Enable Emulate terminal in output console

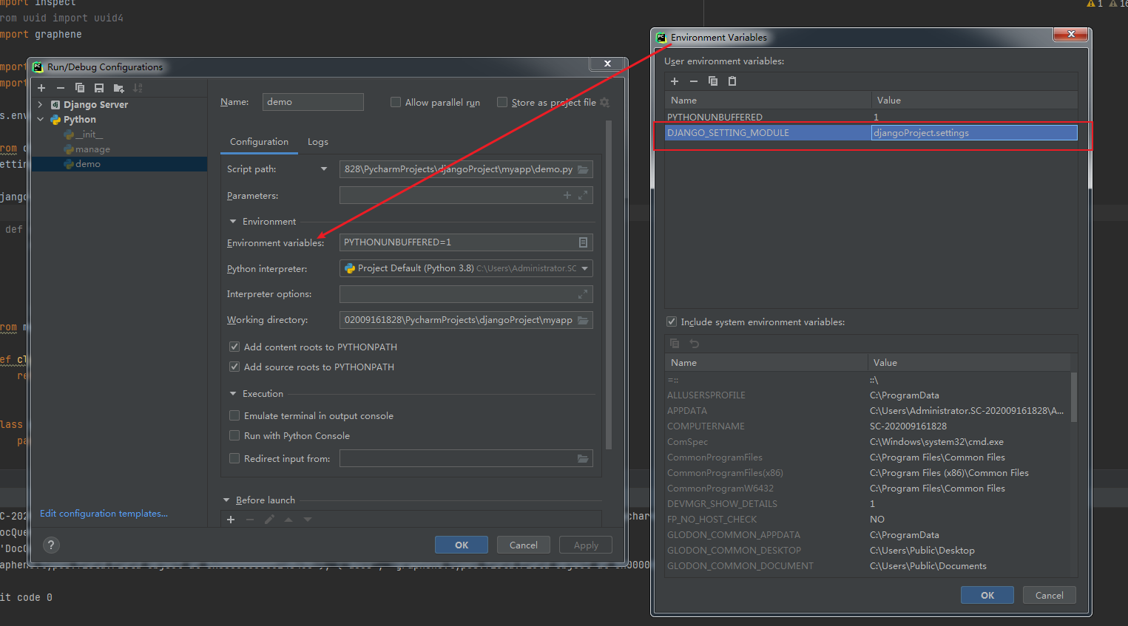234,415
